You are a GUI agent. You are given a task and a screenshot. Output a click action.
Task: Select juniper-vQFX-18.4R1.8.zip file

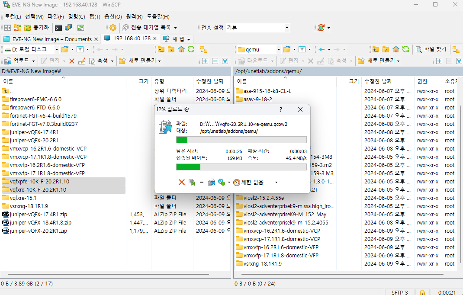pos(40,223)
